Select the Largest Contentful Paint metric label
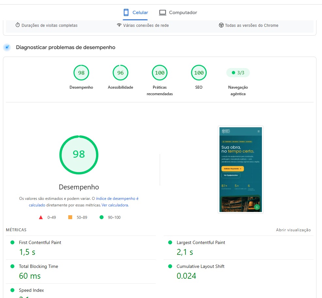 (x=201, y=242)
